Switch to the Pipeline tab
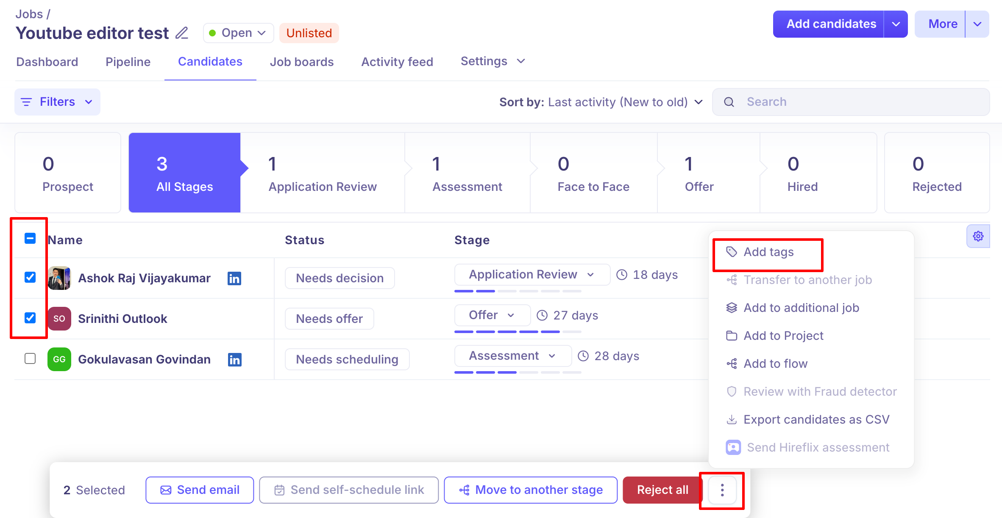This screenshot has height=518, width=1002. click(x=128, y=62)
